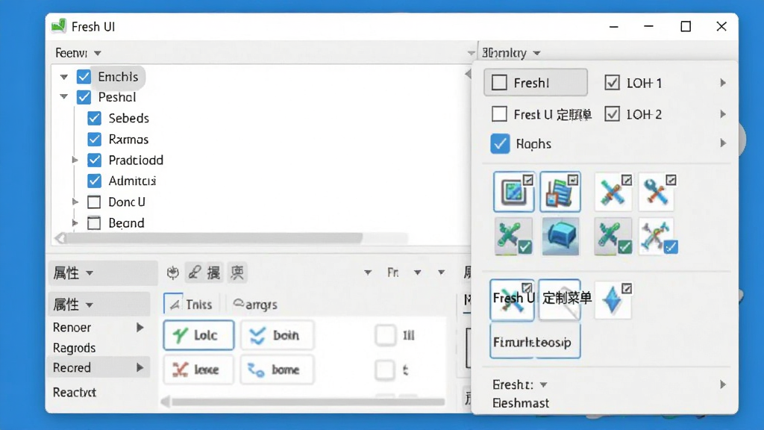Select the blue diamond icon tile
Screen dimensions: 764x430
pos(613,300)
